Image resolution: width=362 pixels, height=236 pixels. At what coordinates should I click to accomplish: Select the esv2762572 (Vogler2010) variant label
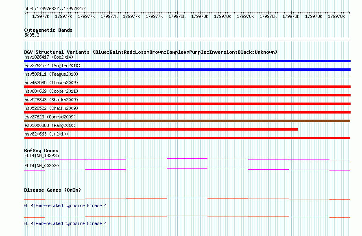[x=52, y=66]
